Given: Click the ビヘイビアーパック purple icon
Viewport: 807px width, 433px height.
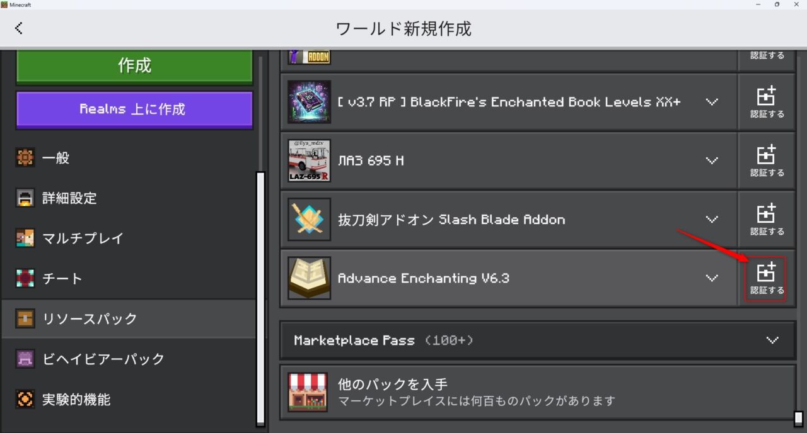Looking at the screenshot, I should pyautogui.click(x=25, y=359).
